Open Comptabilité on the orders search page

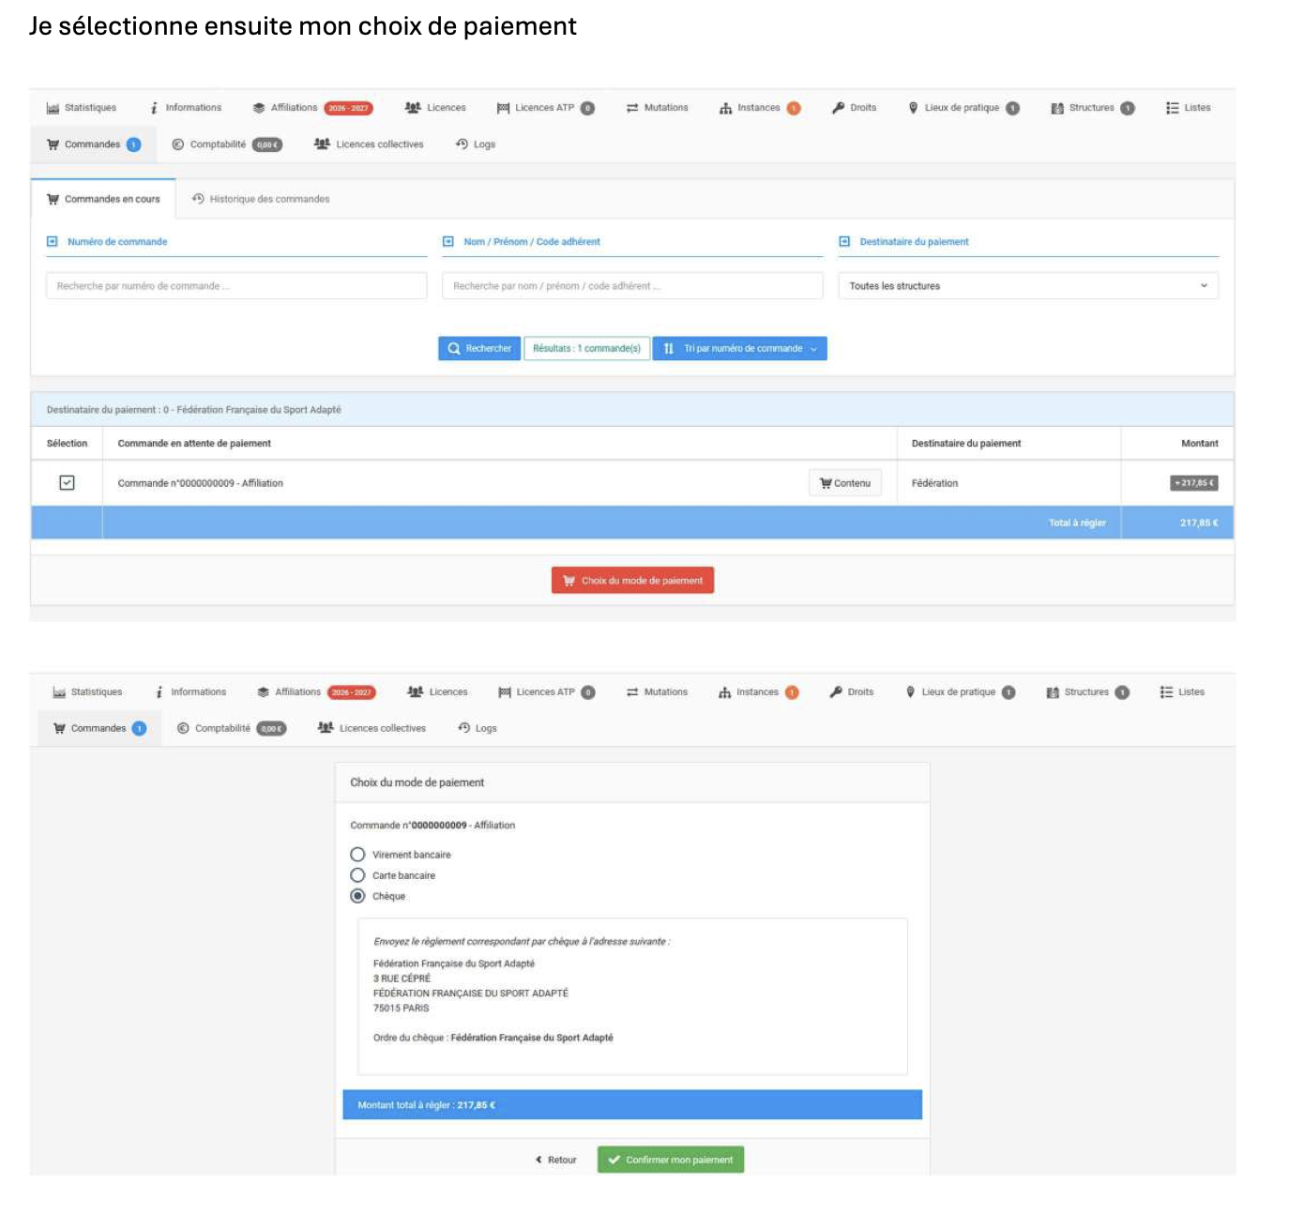(x=226, y=144)
